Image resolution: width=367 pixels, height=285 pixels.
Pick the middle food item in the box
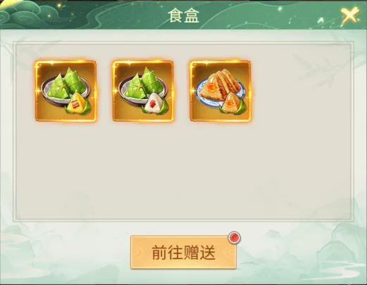point(143,91)
